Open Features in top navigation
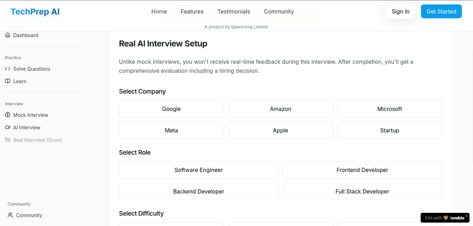The height and width of the screenshot is (226, 473). click(192, 11)
